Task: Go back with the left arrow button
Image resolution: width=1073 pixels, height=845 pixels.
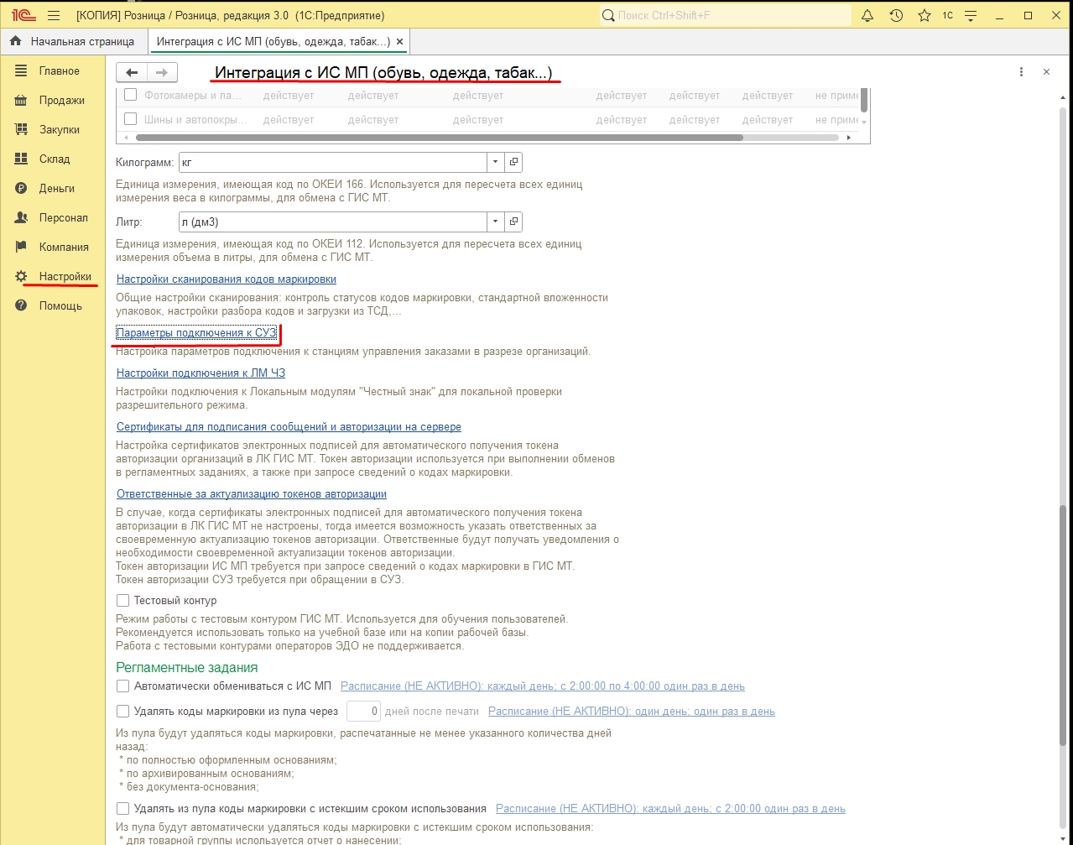Action: 132,72
